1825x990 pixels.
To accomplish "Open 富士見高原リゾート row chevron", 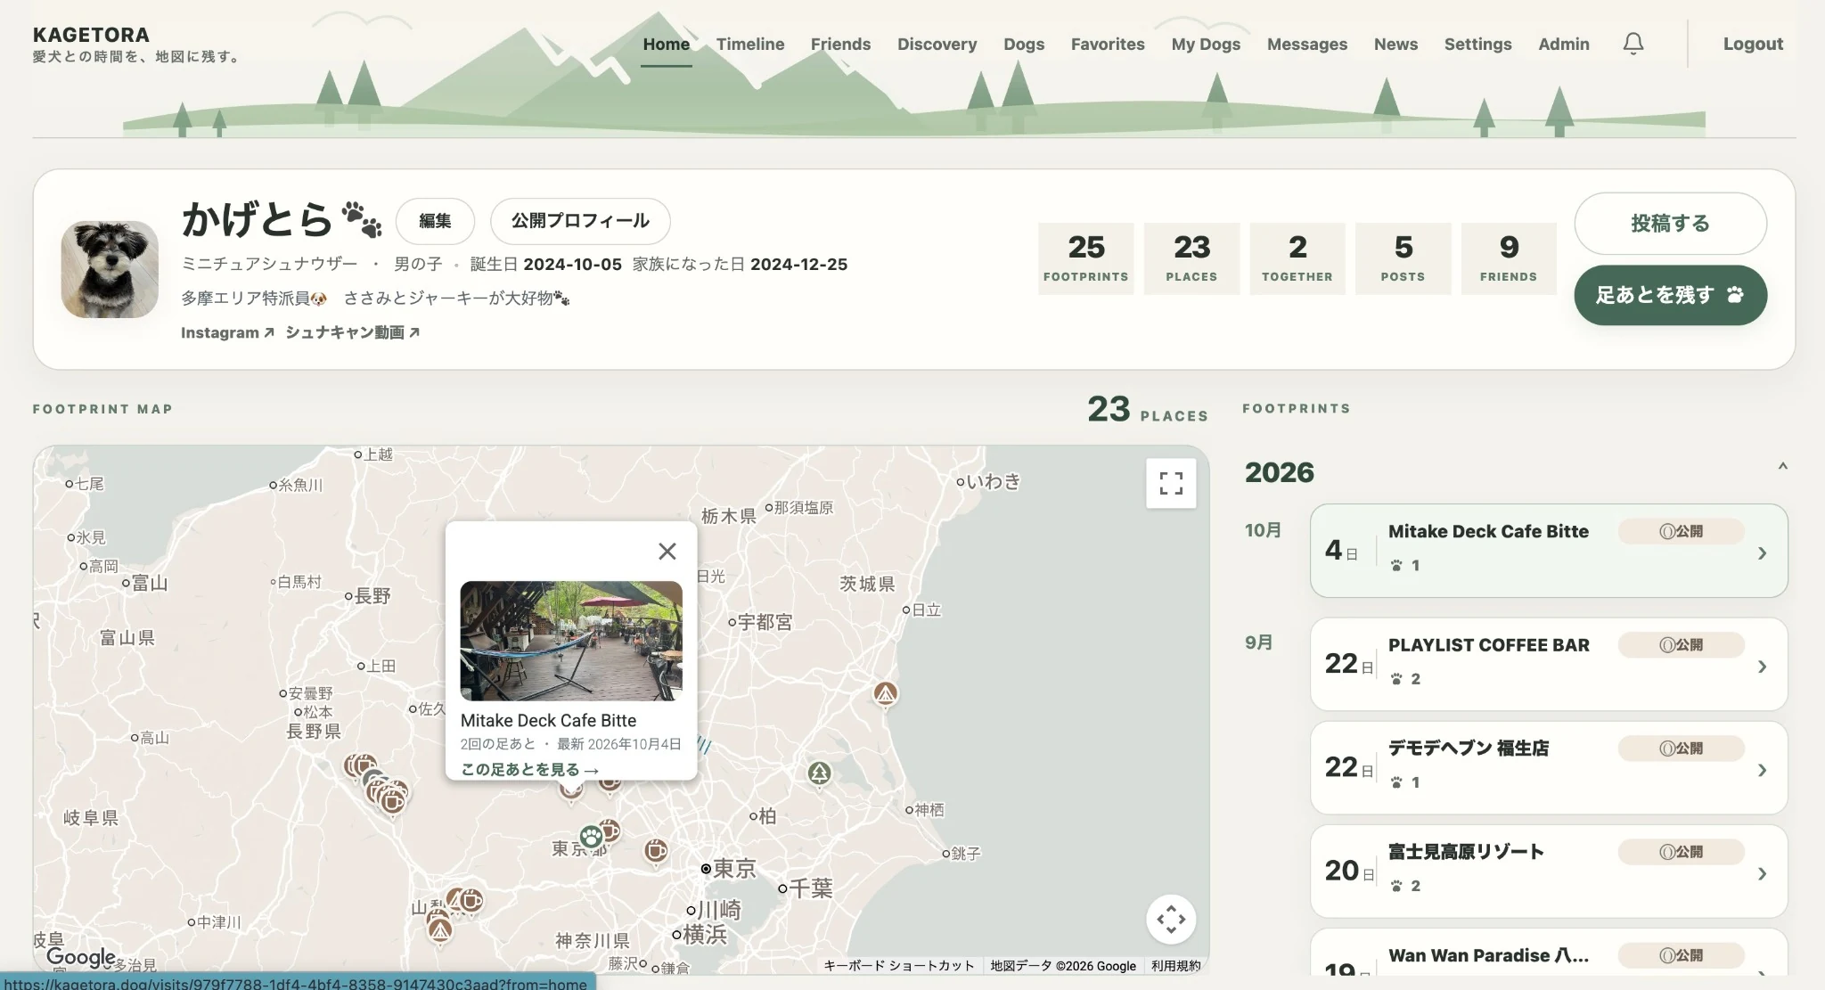I will click(1762, 873).
